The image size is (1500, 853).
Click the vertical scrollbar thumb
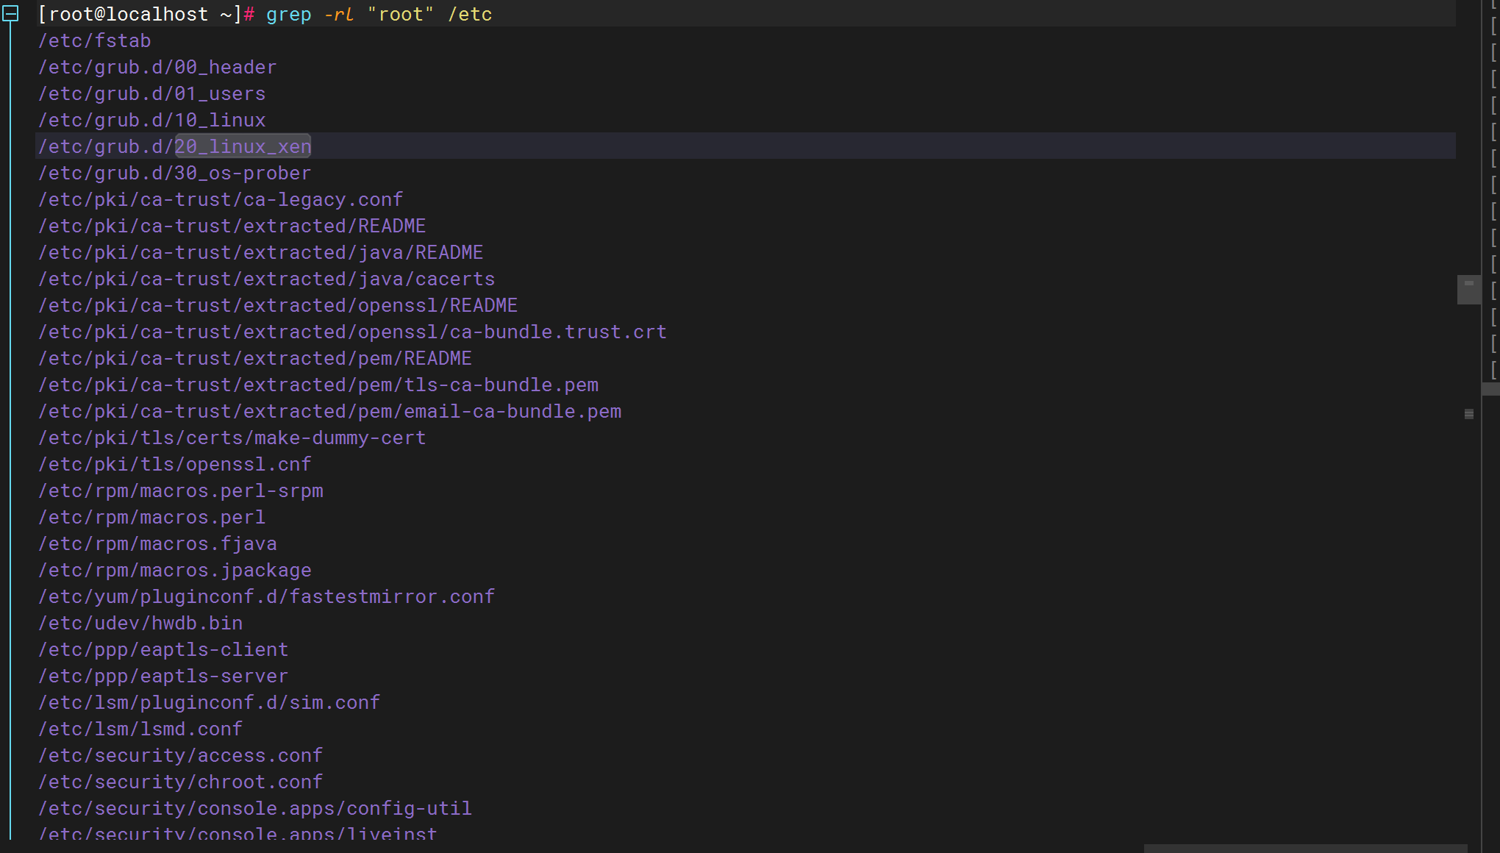pyautogui.click(x=1468, y=289)
